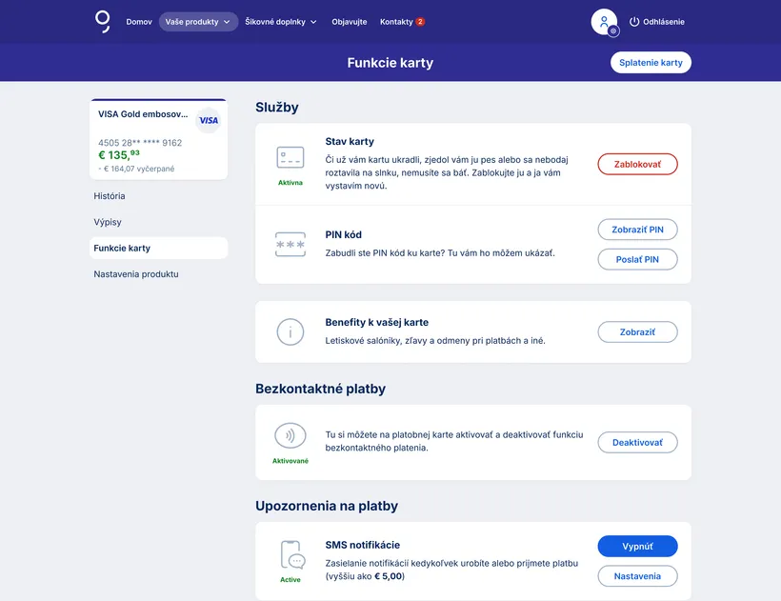Click the benefits info circle icon
Image resolution: width=781 pixels, height=601 pixels.
[290, 331]
